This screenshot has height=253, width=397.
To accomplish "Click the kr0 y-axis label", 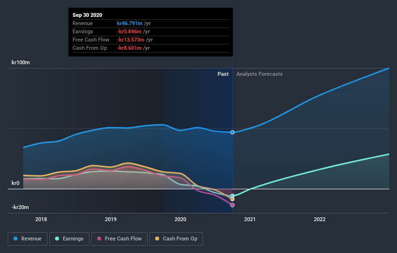I will (15, 183).
